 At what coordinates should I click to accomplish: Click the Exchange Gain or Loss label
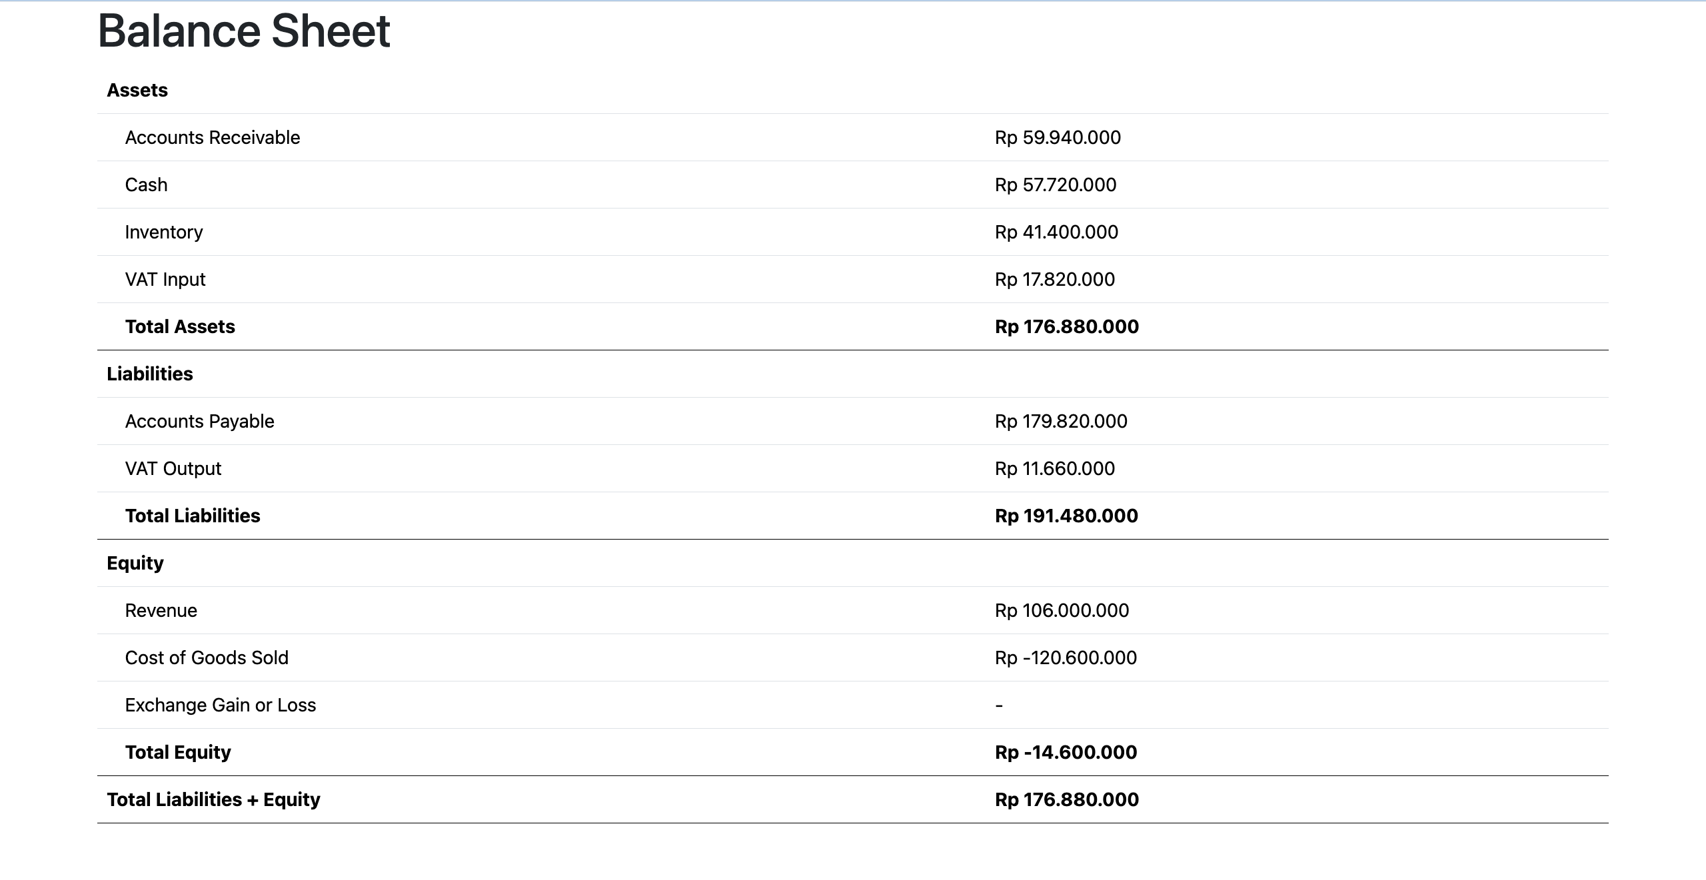[221, 705]
